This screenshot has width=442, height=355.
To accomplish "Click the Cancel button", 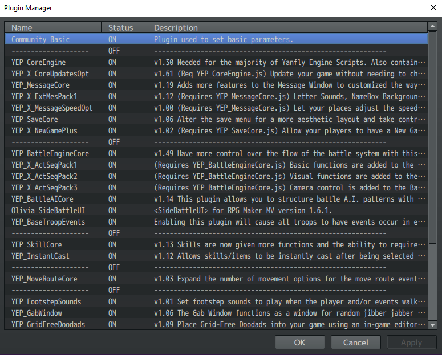I will (x=355, y=342).
